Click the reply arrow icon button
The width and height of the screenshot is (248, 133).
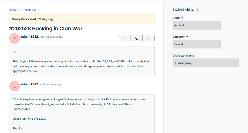pyautogui.click(x=125, y=38)
